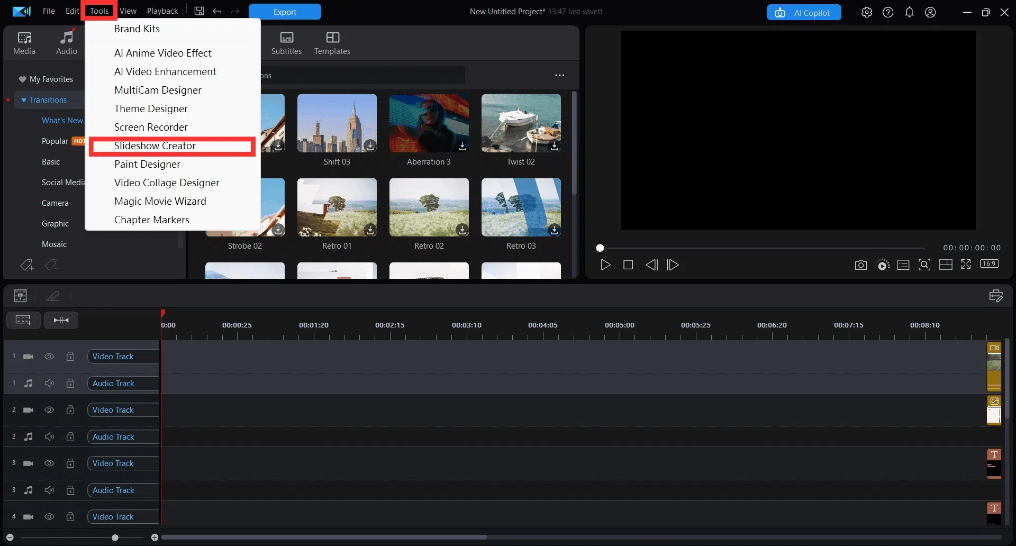Image resolution: width=1016 pixels, height=546 pixels.
Task: Open the chapter markers list icon
Action: [903, 265]
